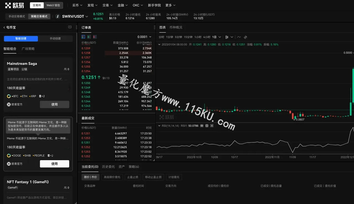Open 新手学院 menu item
The width and height of the screenshot is (354, 204).
click(x=154, y=5)
